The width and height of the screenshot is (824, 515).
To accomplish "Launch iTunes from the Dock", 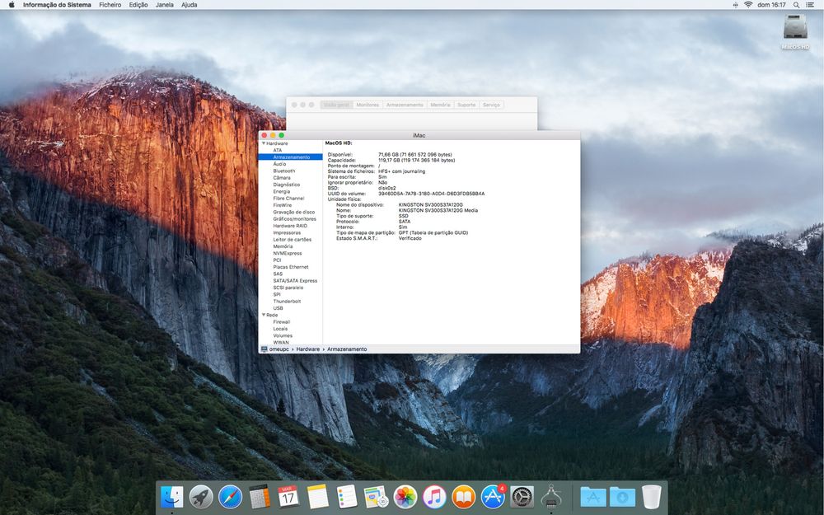I will [x=434, y=497].
